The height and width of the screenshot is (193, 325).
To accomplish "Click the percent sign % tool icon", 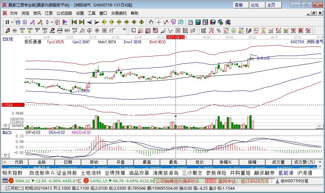I will 219,31.
